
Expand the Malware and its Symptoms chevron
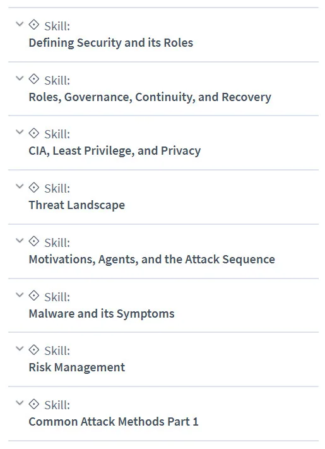(20, 294)
